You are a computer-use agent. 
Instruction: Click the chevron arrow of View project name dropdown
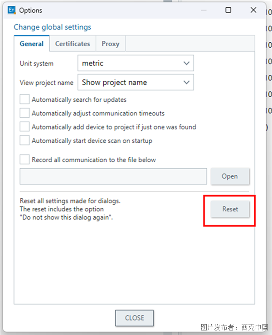186,82
